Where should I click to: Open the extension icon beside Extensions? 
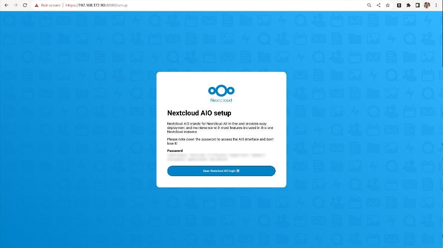point(399,5)
